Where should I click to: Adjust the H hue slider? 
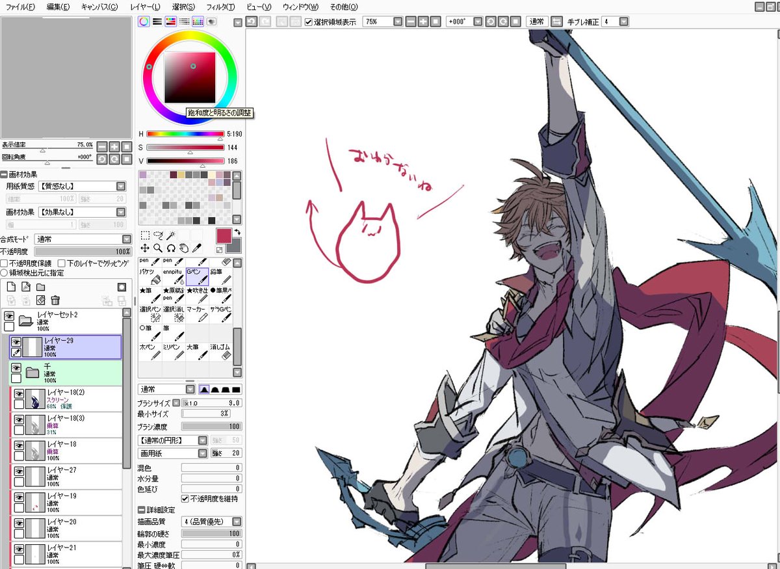pyautogui.click(x=185, y=134)
